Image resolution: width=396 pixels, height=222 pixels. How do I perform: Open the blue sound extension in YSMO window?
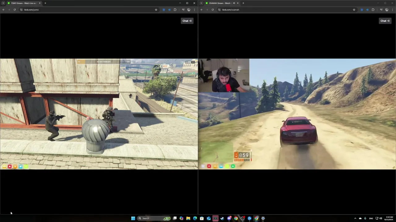169,10
